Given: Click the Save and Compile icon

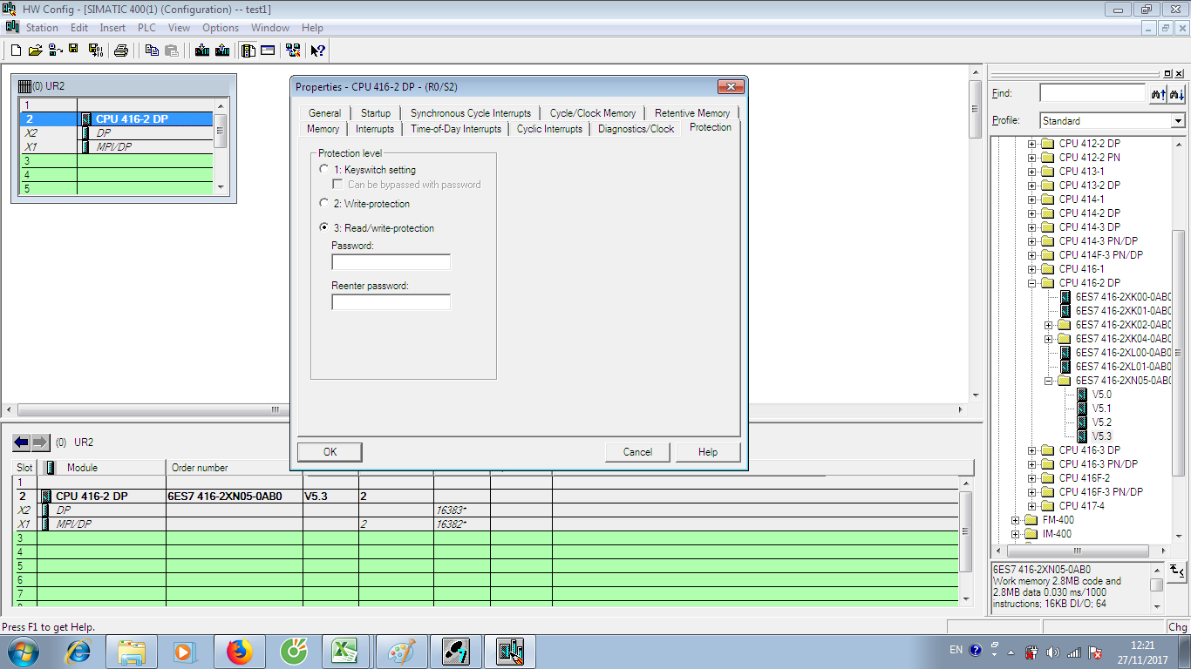Looking at the screenshot, I should [95, 51].
